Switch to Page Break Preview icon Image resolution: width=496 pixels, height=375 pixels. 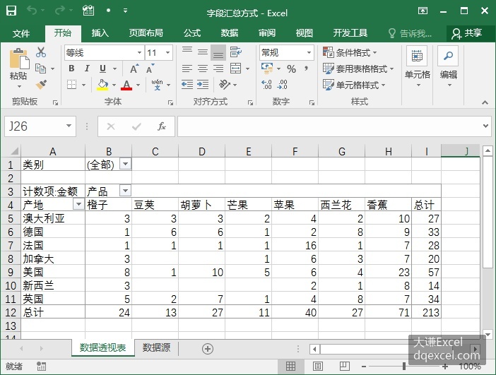[x=344, y=366]
